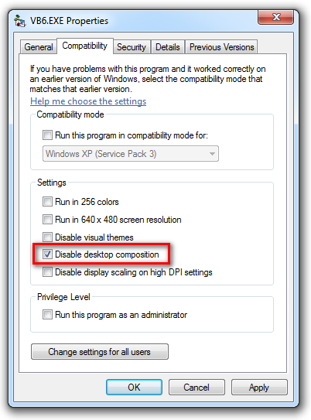Check Run this program as an administrator
311x420 pixels.
point(47,315)
